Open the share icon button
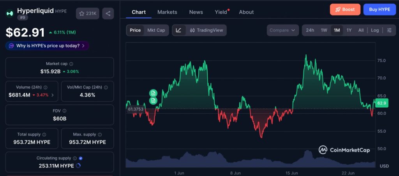 [108, 14]
